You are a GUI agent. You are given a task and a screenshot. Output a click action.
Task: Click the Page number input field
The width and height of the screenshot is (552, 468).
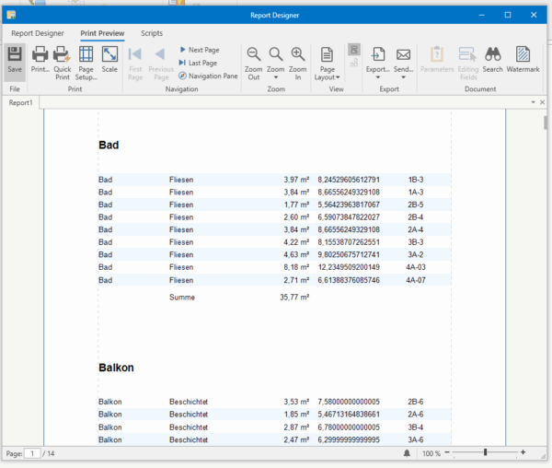click(32, 453)
